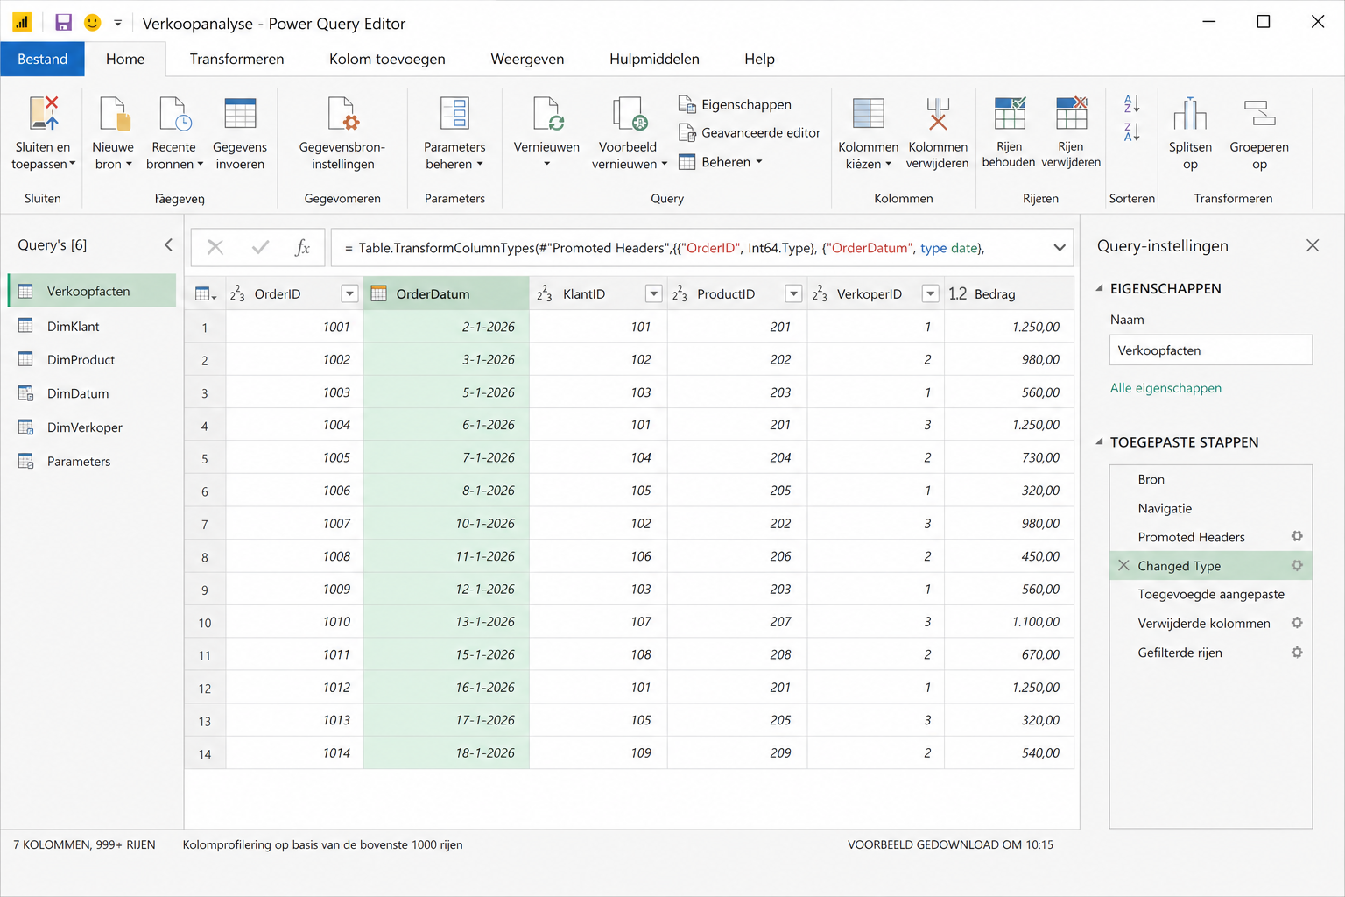Sort ascending A to Z
The height and width of the screenshot is (897, 1345).
1131,103
